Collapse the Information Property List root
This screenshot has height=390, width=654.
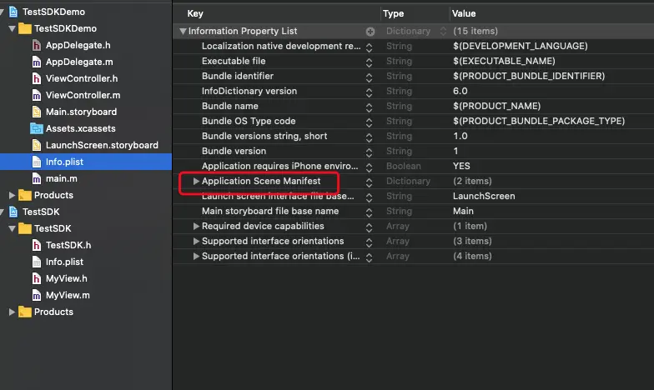click(183, 31)
